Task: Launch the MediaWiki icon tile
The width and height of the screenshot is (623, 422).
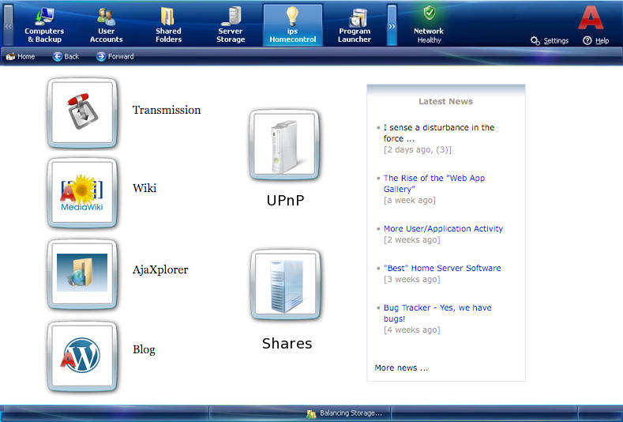Action: [82, 193]
